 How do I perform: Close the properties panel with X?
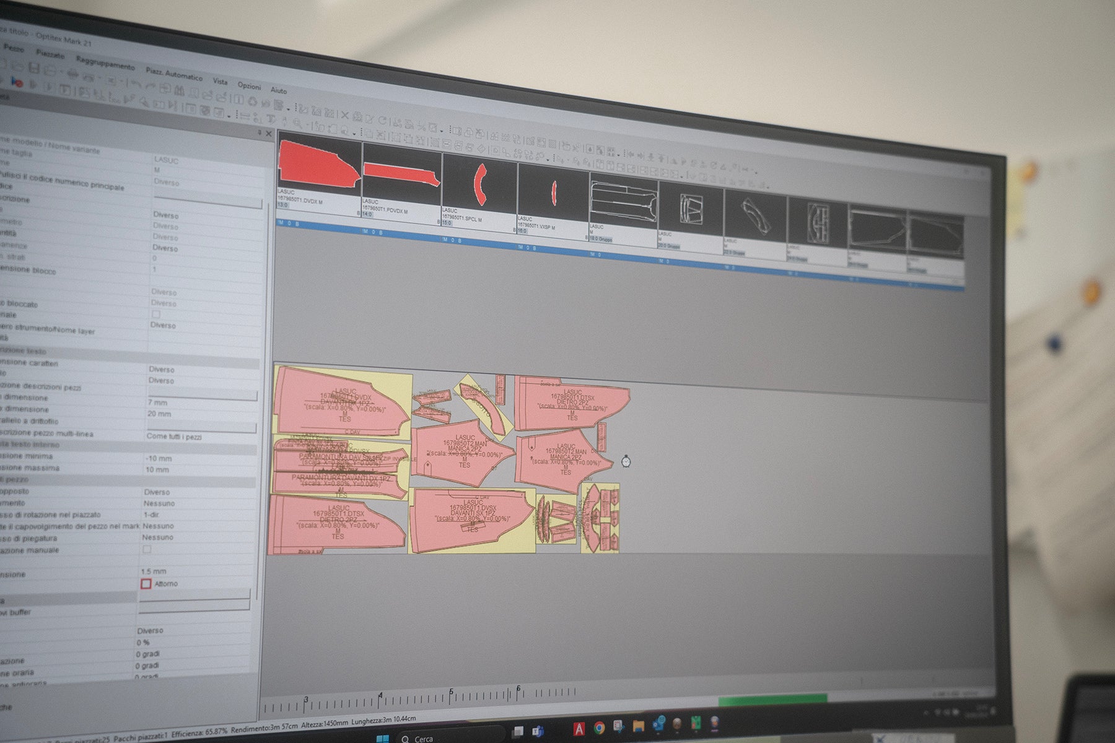(x=268, y=133)
